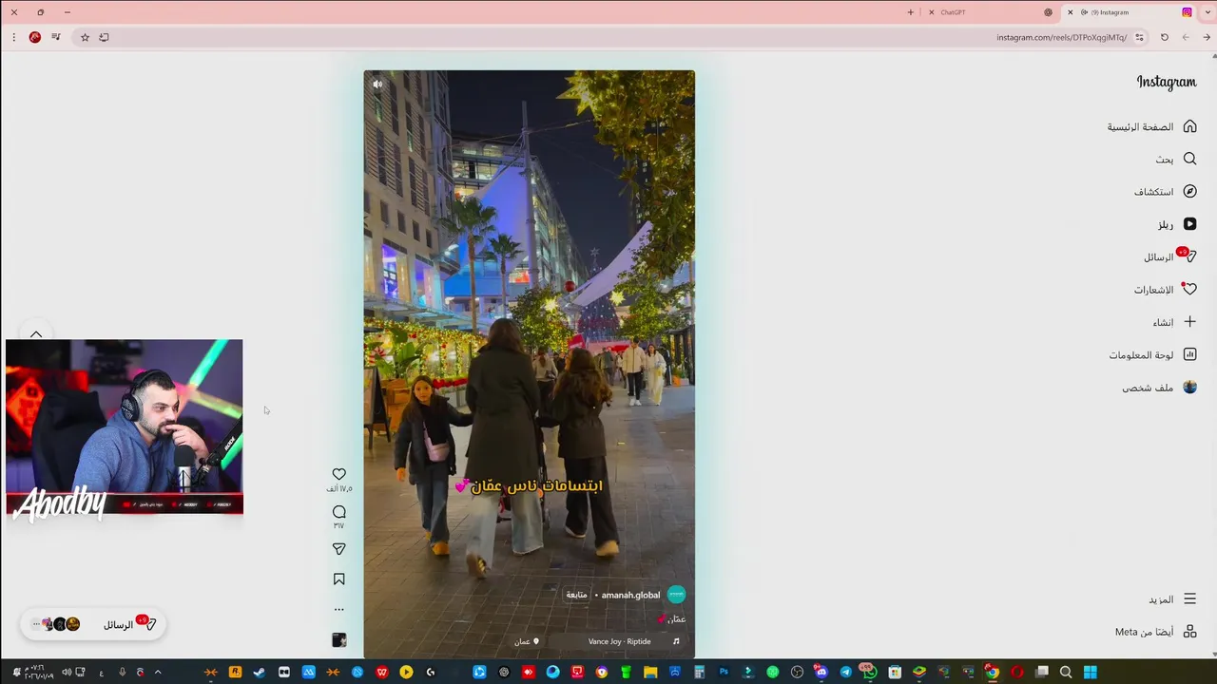Image resolution: width=1217 pixels, height=684 pixels.
Task: Go to previous reel with up chevron
Action: pos(36,334)
